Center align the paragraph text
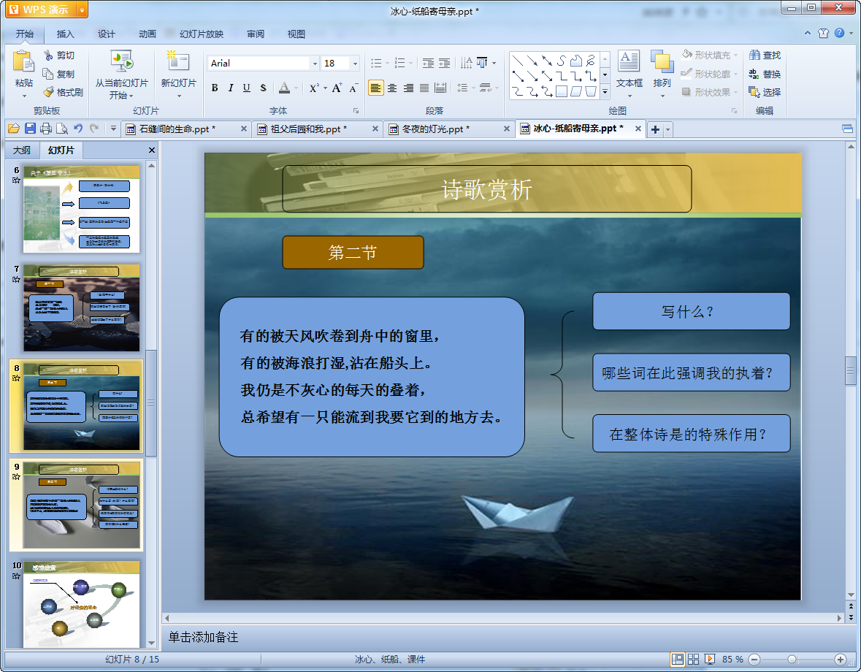 (392, 88)
